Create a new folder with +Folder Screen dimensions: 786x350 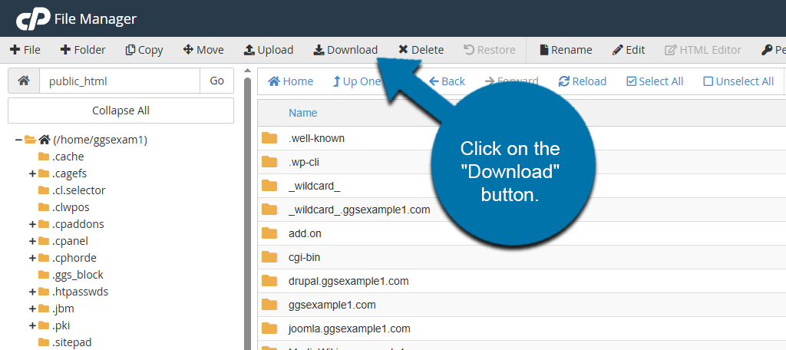[82, 50]
